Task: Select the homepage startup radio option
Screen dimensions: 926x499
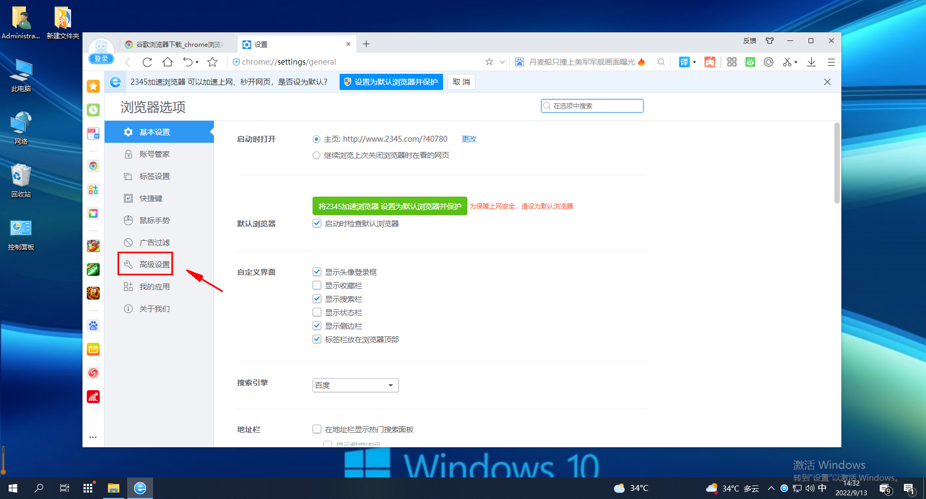Action: point(316,139)
